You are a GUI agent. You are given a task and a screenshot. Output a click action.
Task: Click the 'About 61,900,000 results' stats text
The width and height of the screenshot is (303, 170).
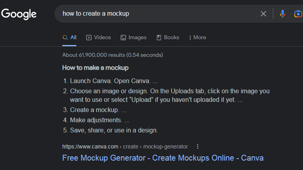click(113, 55)
